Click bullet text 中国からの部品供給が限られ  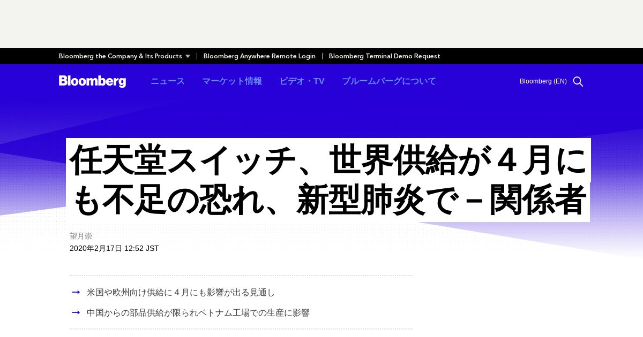click(x=198, y=313)
